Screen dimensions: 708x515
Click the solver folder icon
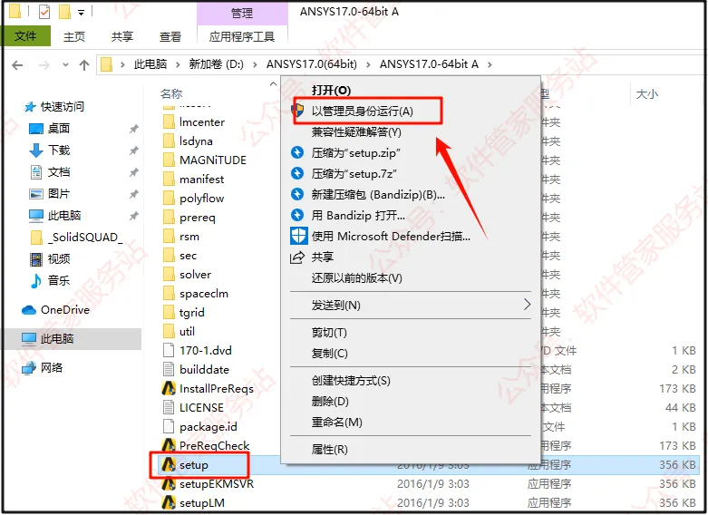[169, 274]
